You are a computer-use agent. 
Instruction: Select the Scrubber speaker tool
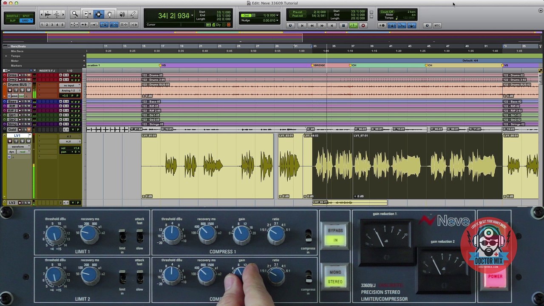(122, 14)
